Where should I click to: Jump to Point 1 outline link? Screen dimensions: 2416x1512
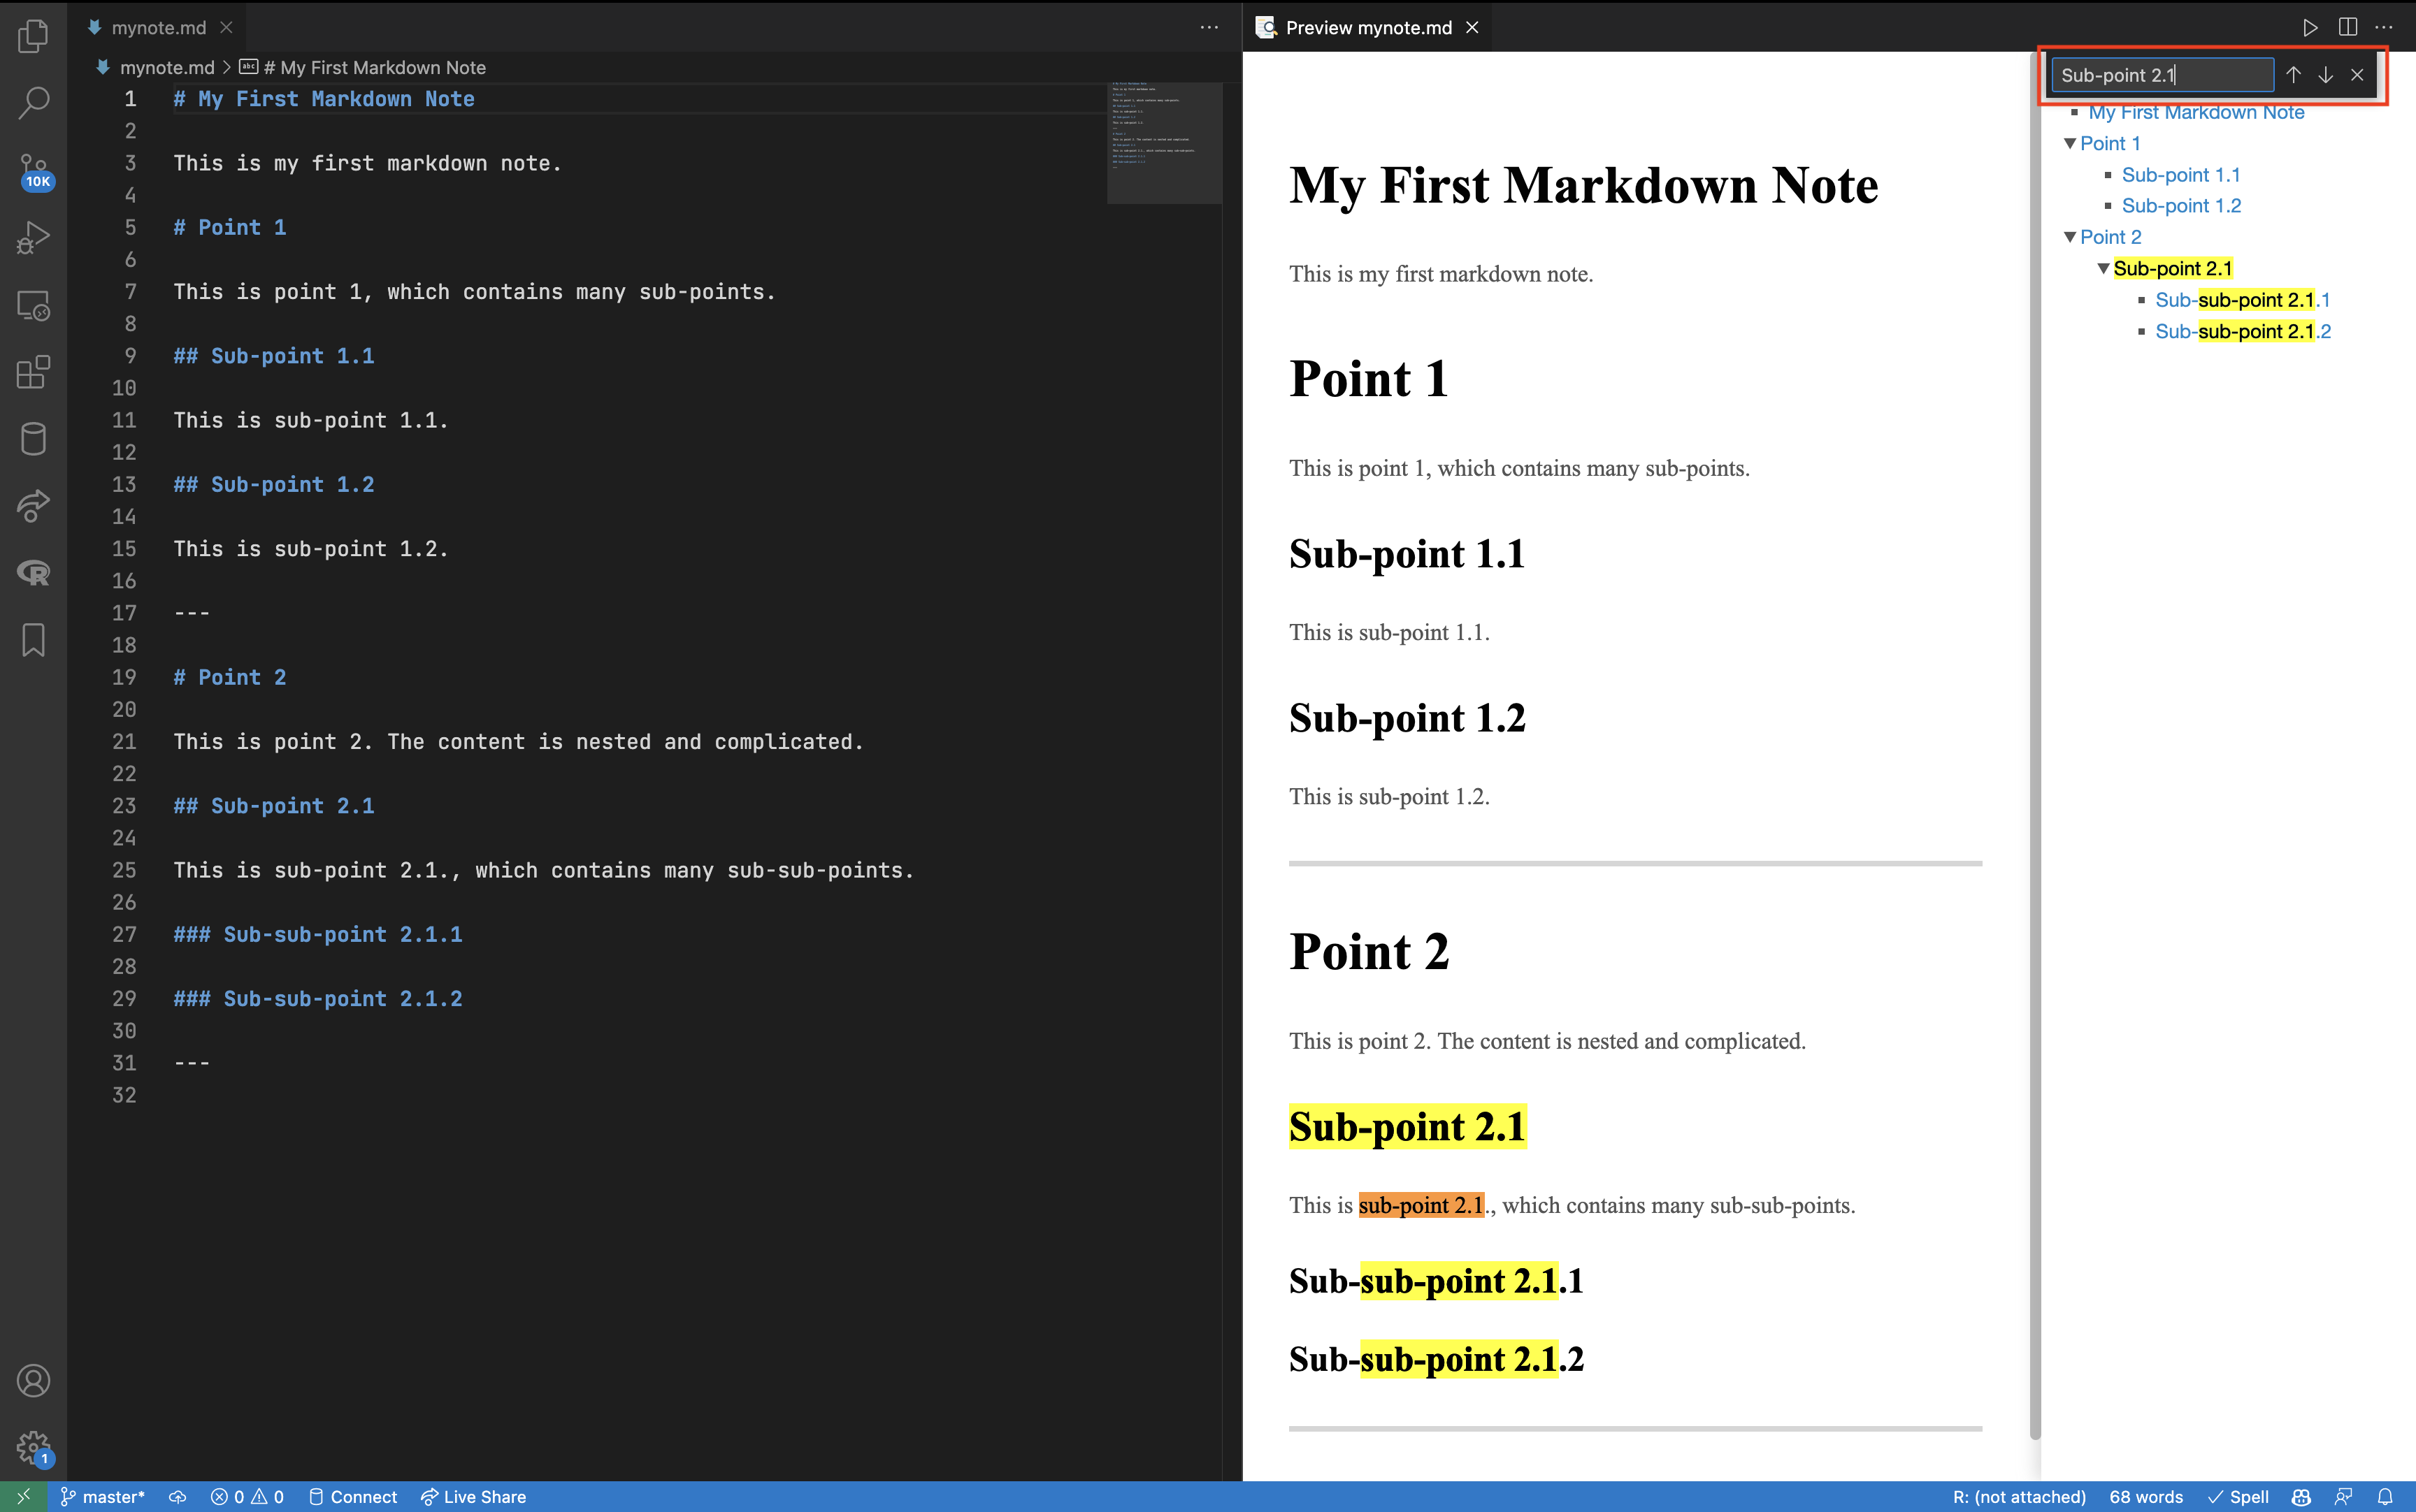[2110, 144]
